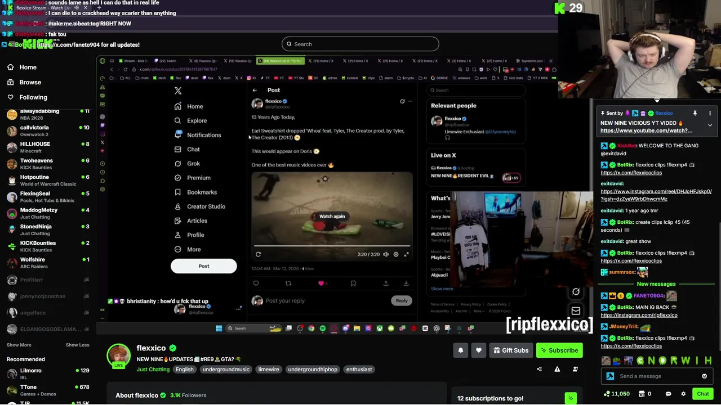The image size is (721, 405).
Task: Open instagram.com/ripflexxico chat link
Action: pos(639,315)
